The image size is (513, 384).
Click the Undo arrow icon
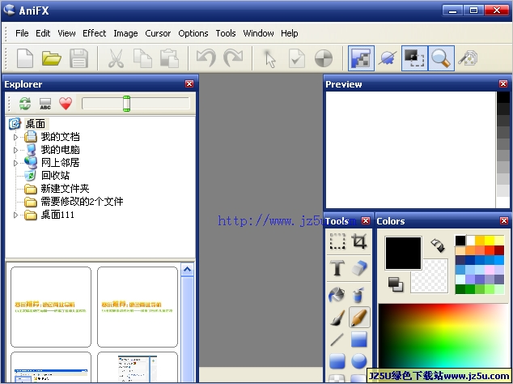click(206, 58)
